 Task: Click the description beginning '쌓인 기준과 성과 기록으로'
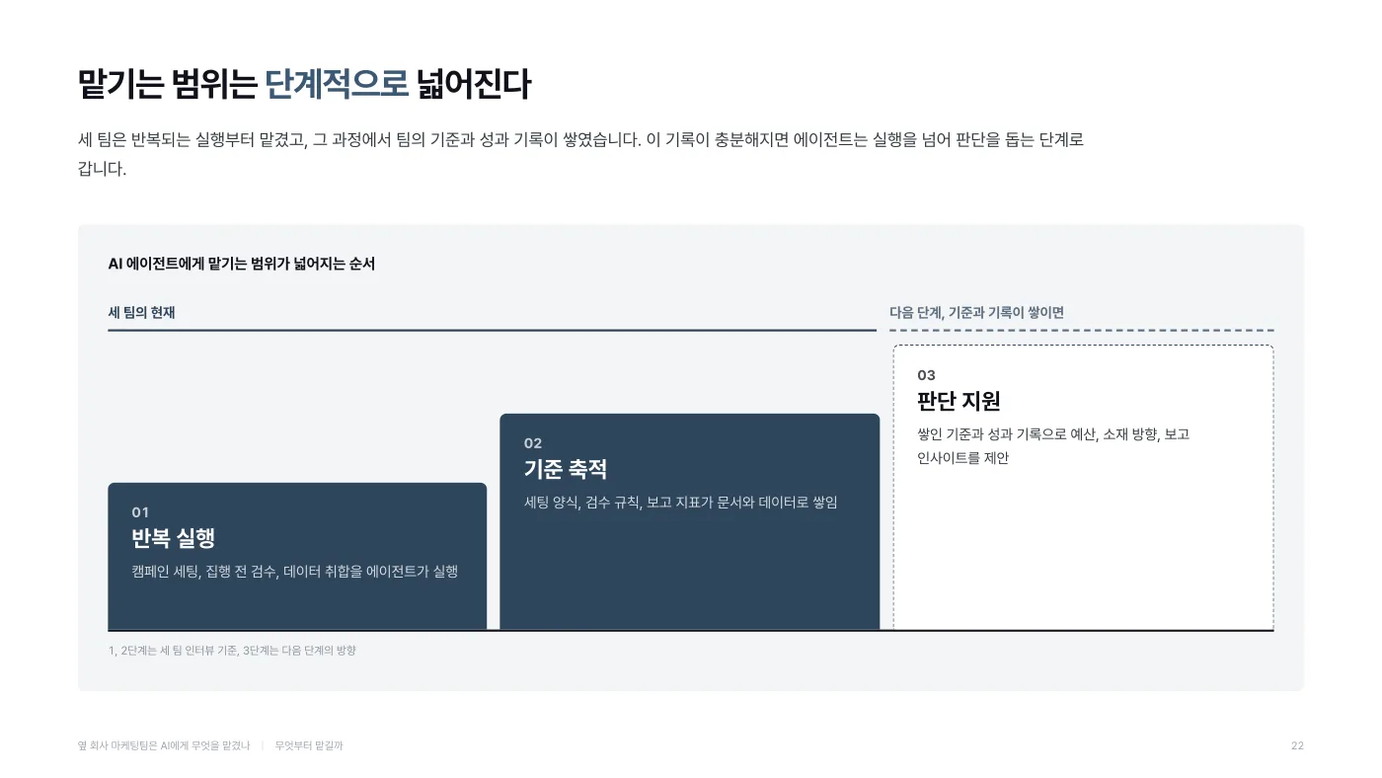pyautogui.click(x=1053, y=446)
